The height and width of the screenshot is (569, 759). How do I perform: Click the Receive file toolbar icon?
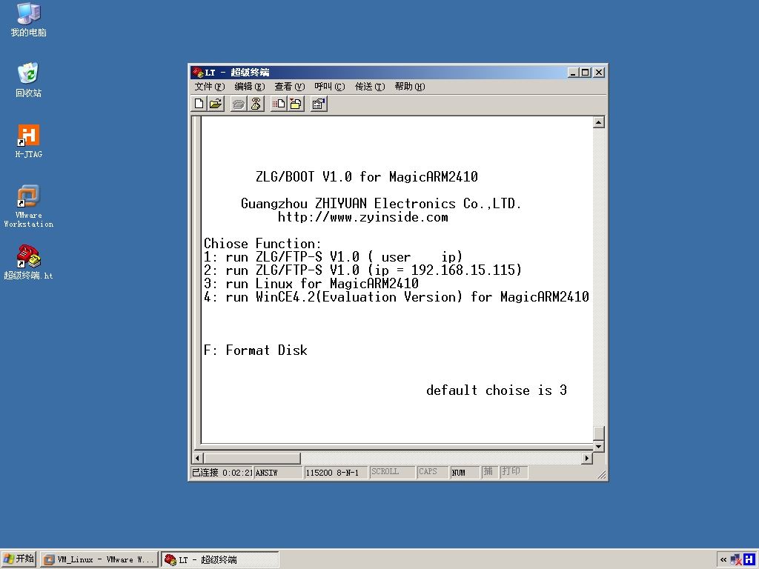[295, 104]
